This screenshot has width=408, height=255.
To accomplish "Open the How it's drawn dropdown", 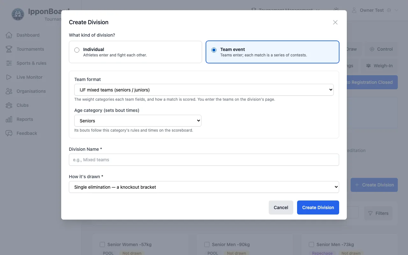I will pos(204,187).
